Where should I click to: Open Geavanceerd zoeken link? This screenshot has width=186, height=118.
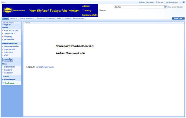point(176,7)
